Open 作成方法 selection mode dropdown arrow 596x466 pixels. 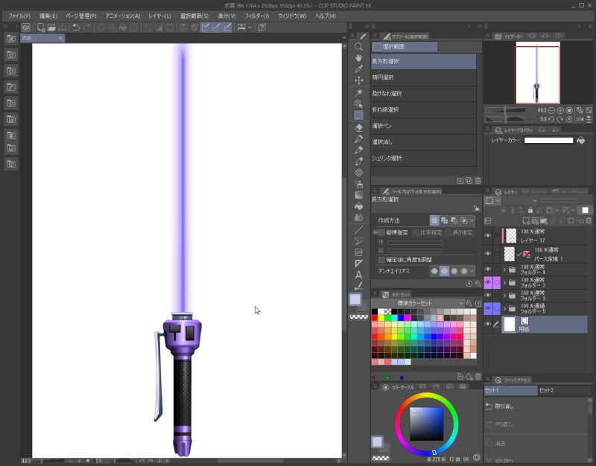472,220
